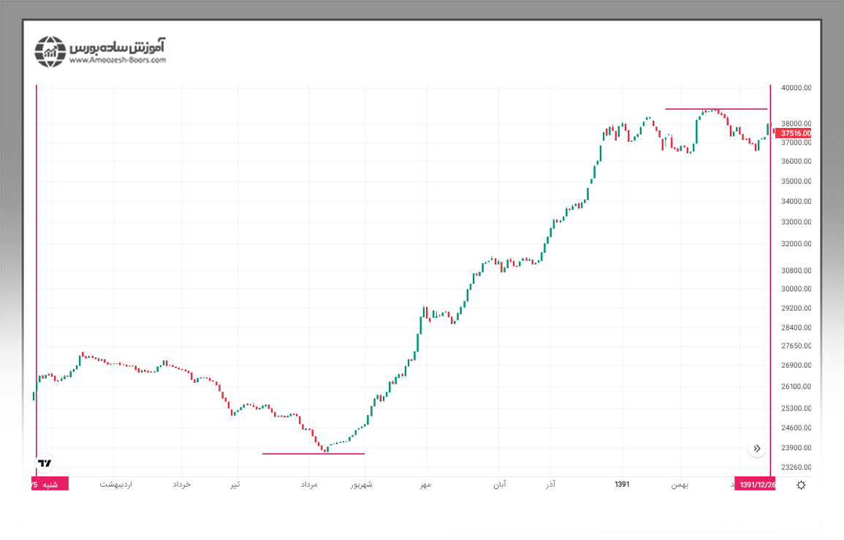Click the مرداد month label on time axis
844x540 pixels.
click(309, 484)
